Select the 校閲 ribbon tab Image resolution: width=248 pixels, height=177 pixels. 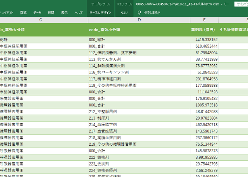[51, 13]
